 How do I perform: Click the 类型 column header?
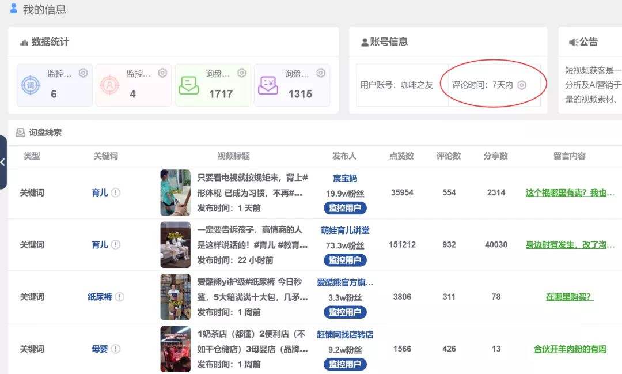point(32,156)
